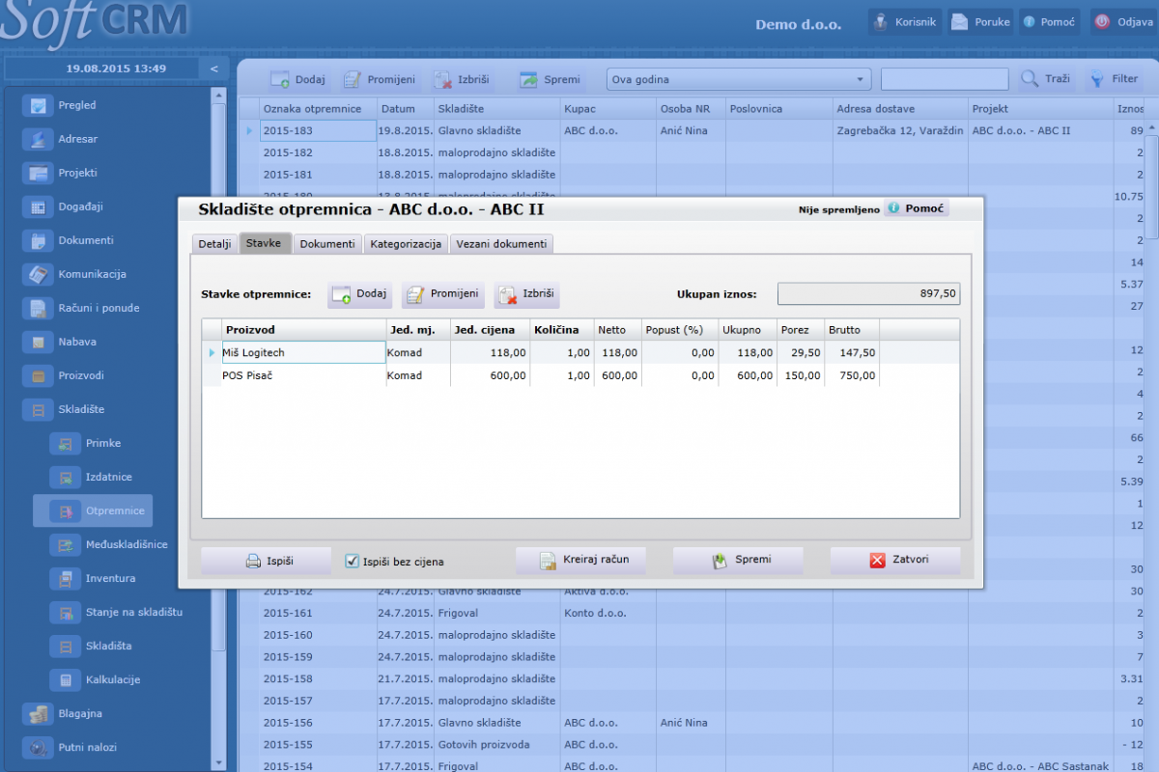Screen dimensions: 1159x772
Task: Collapse the sidebar with the arrow button
Action: tap(214, 69)
